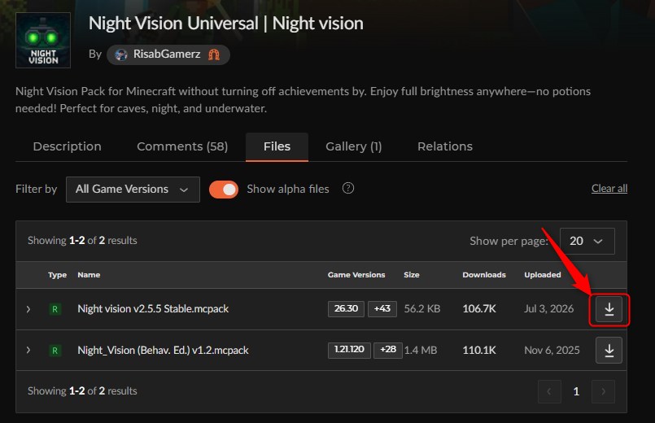Click the Nov 6, 2025 upload date

click(552, 350)
